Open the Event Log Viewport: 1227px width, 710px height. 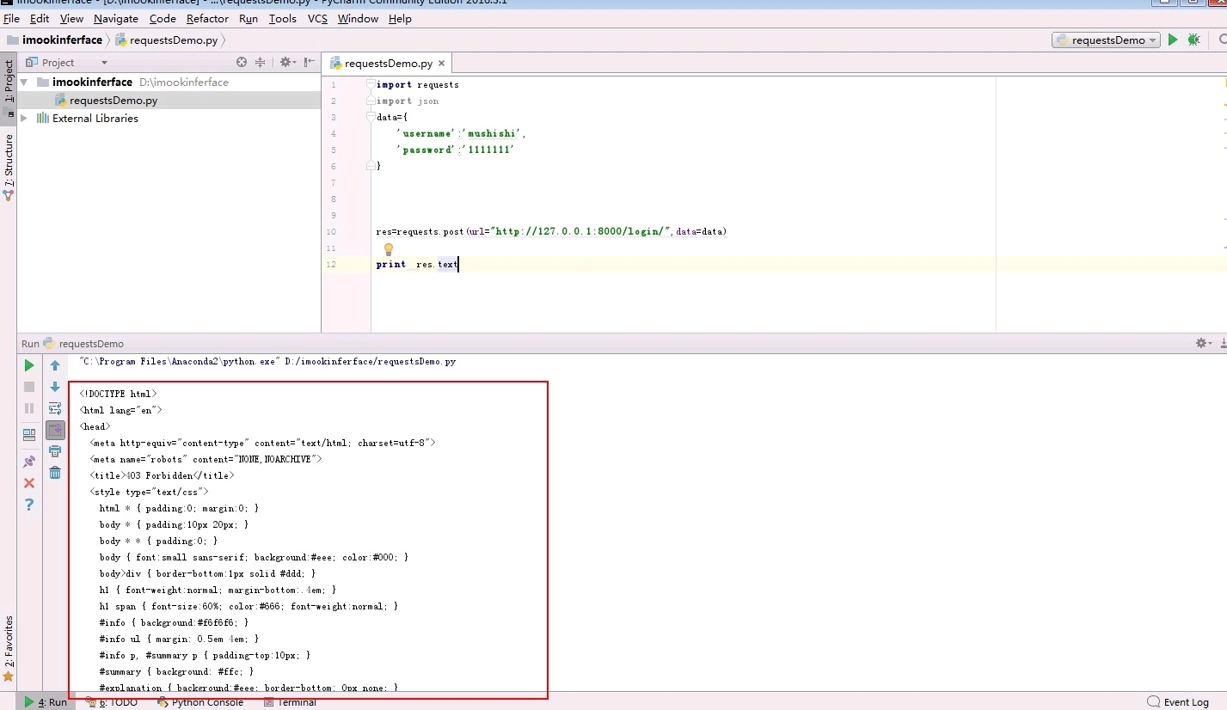pos(1178,702)
